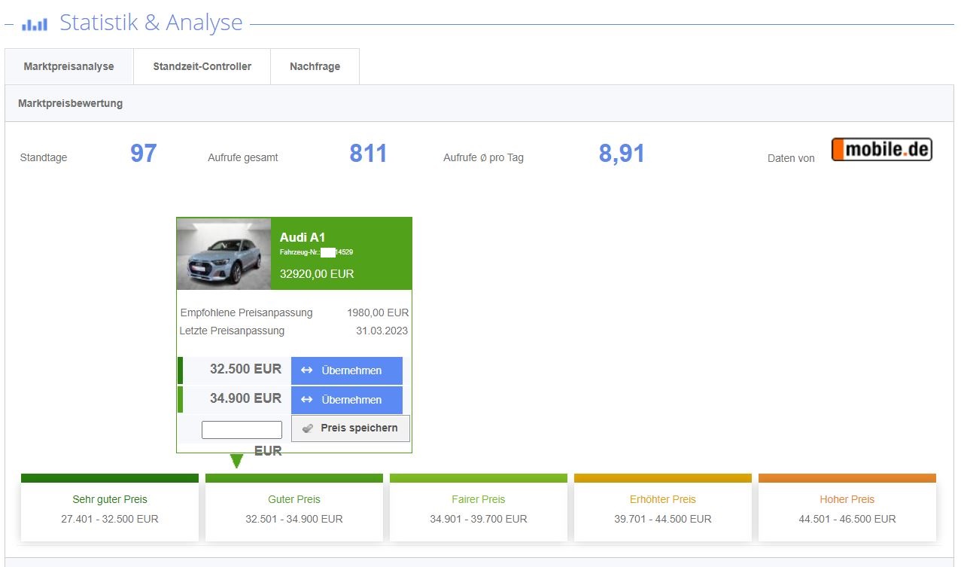Click the Preis speichern button

tap(351, 428)
